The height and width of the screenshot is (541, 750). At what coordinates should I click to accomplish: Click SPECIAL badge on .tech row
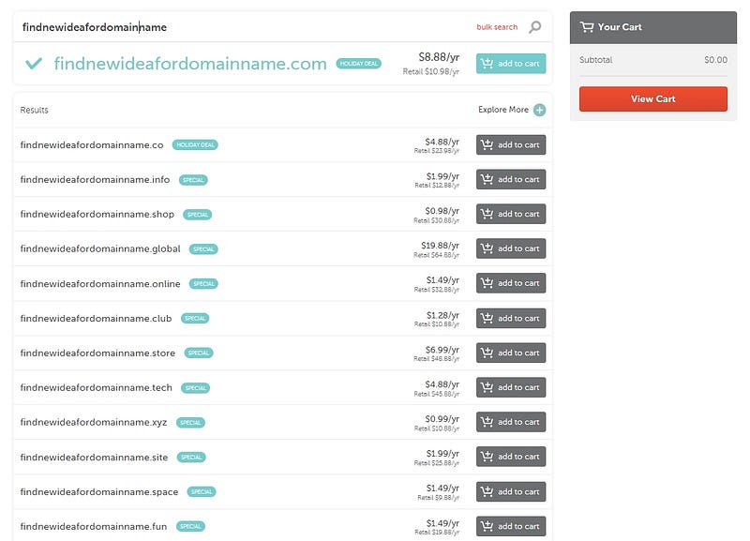click(x=195, y=387)
